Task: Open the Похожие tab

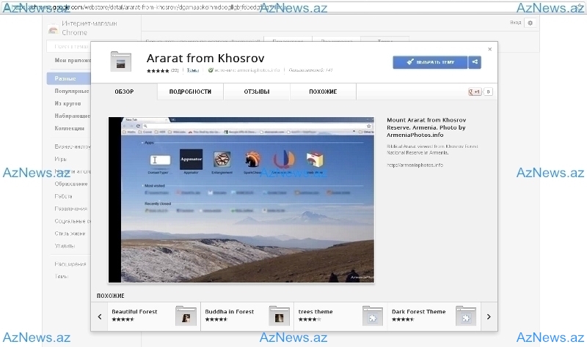Action: pos(323,92)
